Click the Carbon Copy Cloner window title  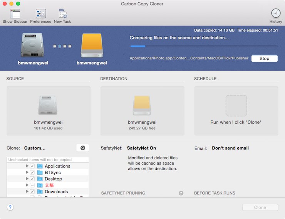142,4
